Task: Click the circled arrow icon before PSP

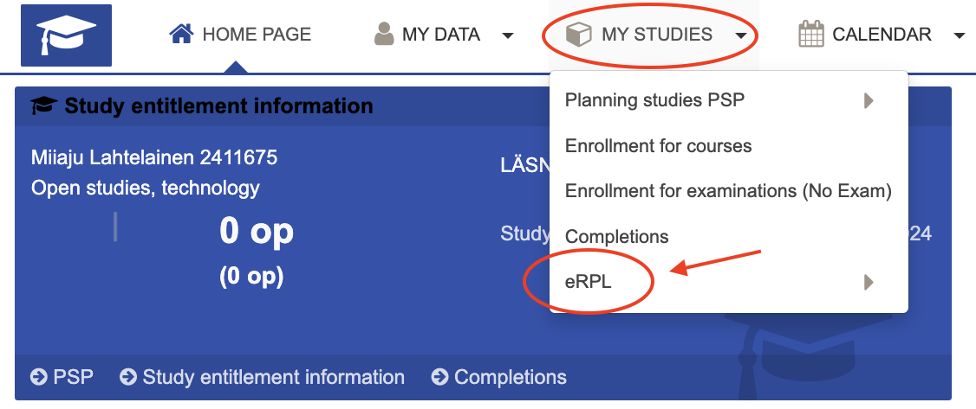Action: tap(39, 377)
